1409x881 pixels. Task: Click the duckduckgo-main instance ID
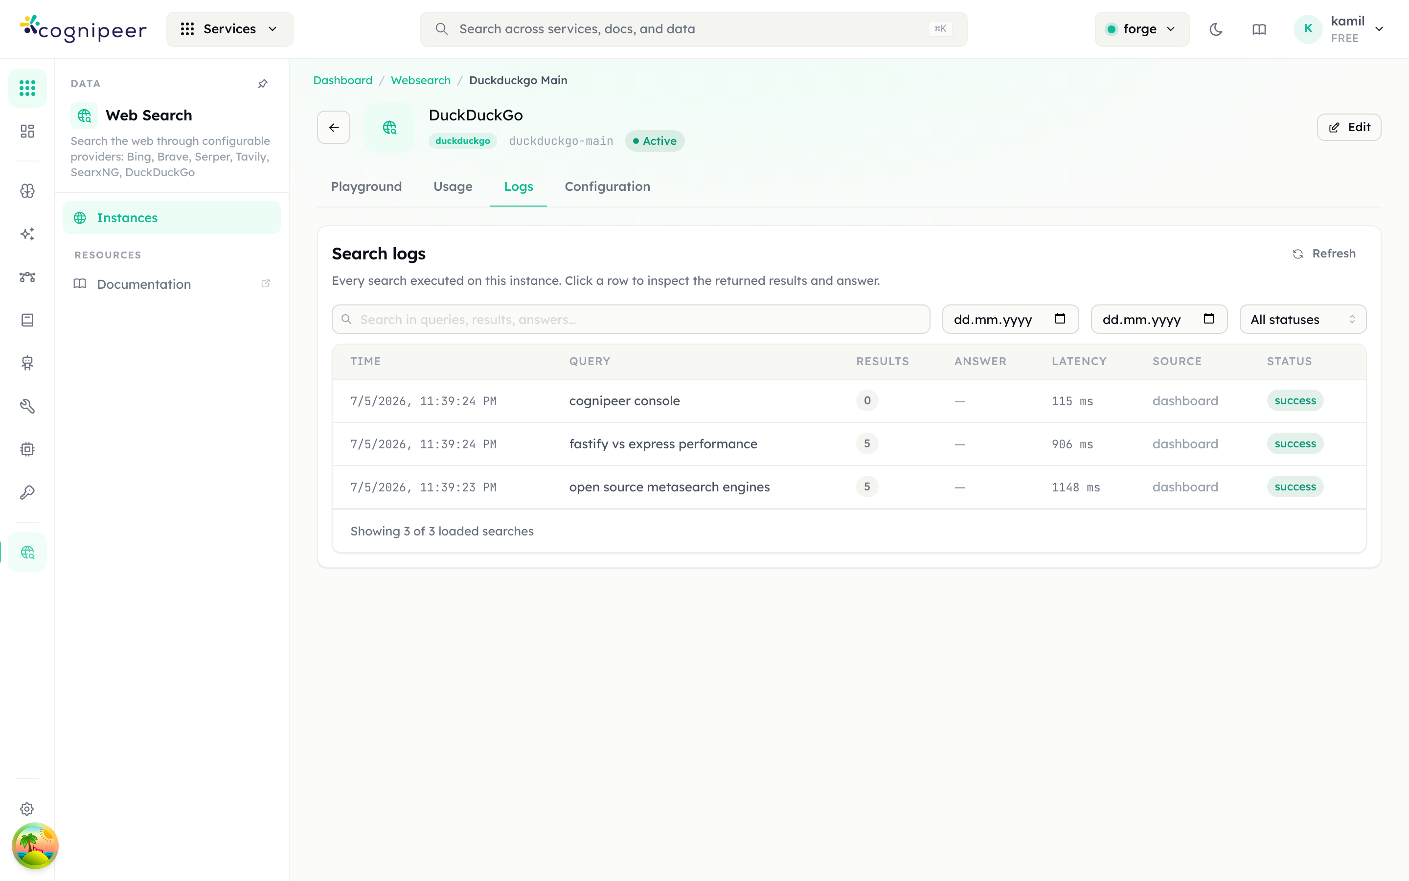[561, 141]
